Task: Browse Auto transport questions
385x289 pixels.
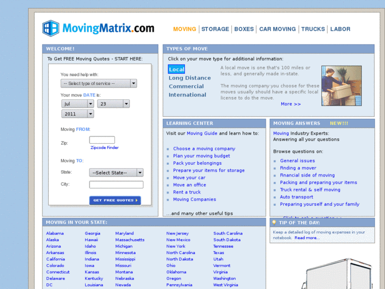Action: tap(297, 197)
